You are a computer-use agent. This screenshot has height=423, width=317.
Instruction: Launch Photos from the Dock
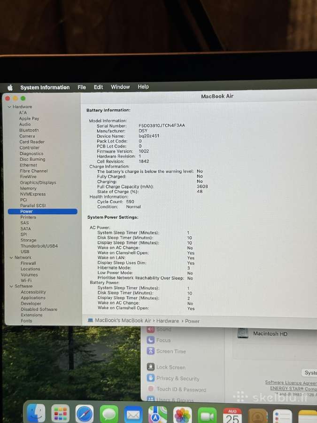click(x=182, y=415)
